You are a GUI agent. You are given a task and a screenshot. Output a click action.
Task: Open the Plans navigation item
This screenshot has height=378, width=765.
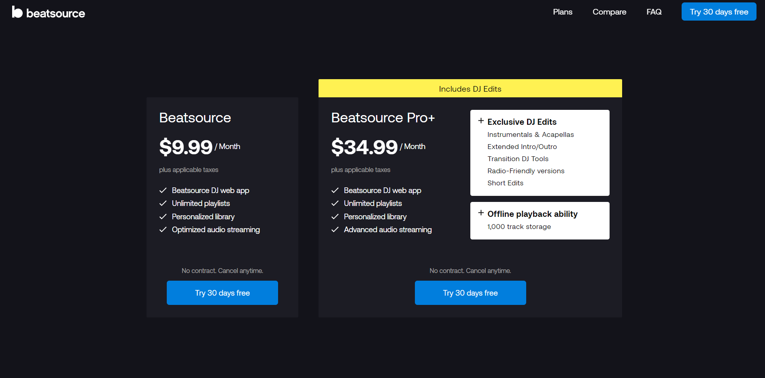click(x=563, y=12)
